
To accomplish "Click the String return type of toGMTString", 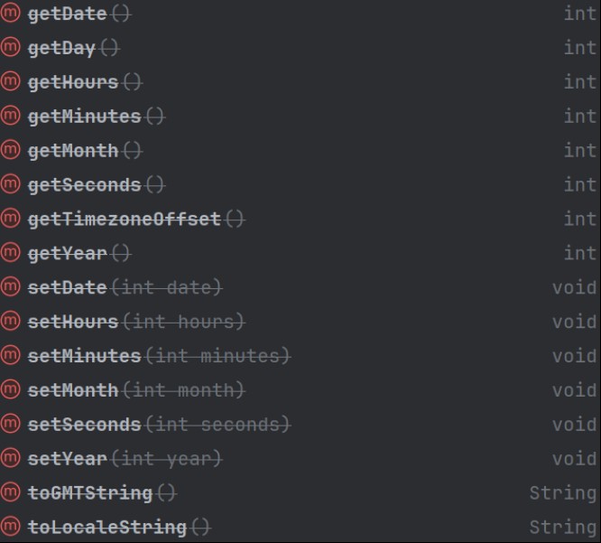I will pyautogui.click(x=562, y=493).
